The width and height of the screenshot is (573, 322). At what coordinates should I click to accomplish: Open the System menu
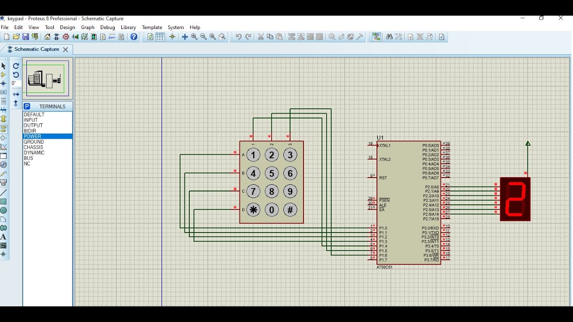click(176, 27)
